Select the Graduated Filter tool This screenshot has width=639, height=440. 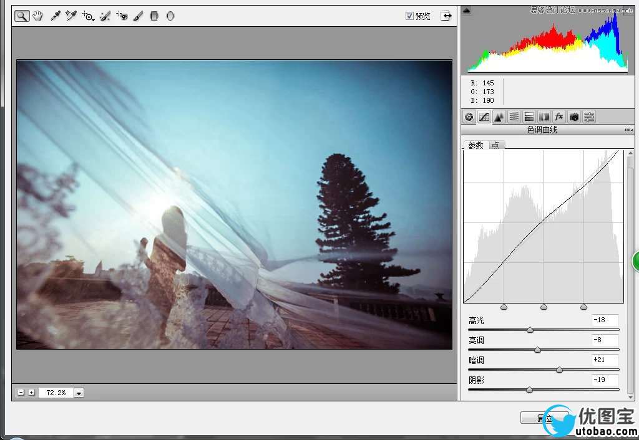point(154,16)
